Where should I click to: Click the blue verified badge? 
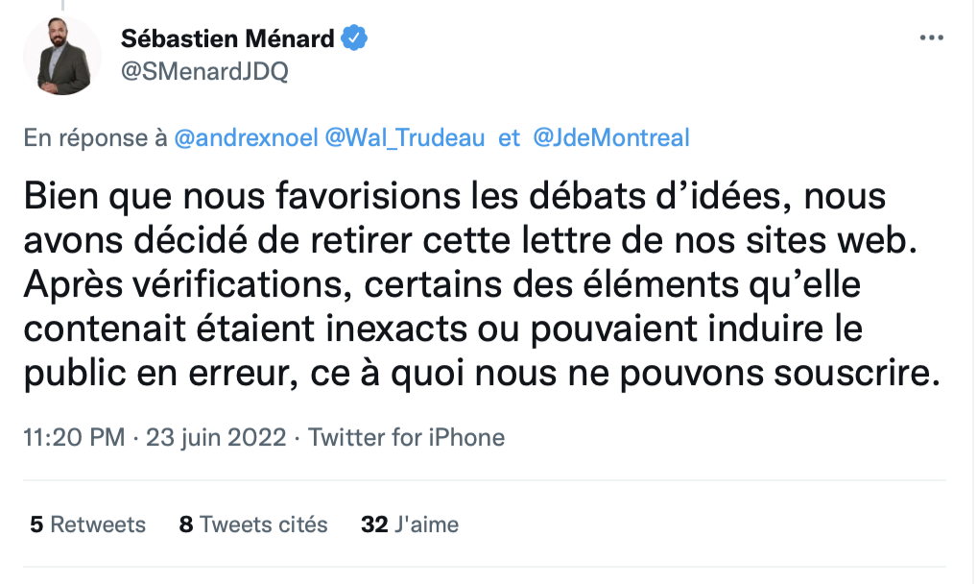click(354, 38)
